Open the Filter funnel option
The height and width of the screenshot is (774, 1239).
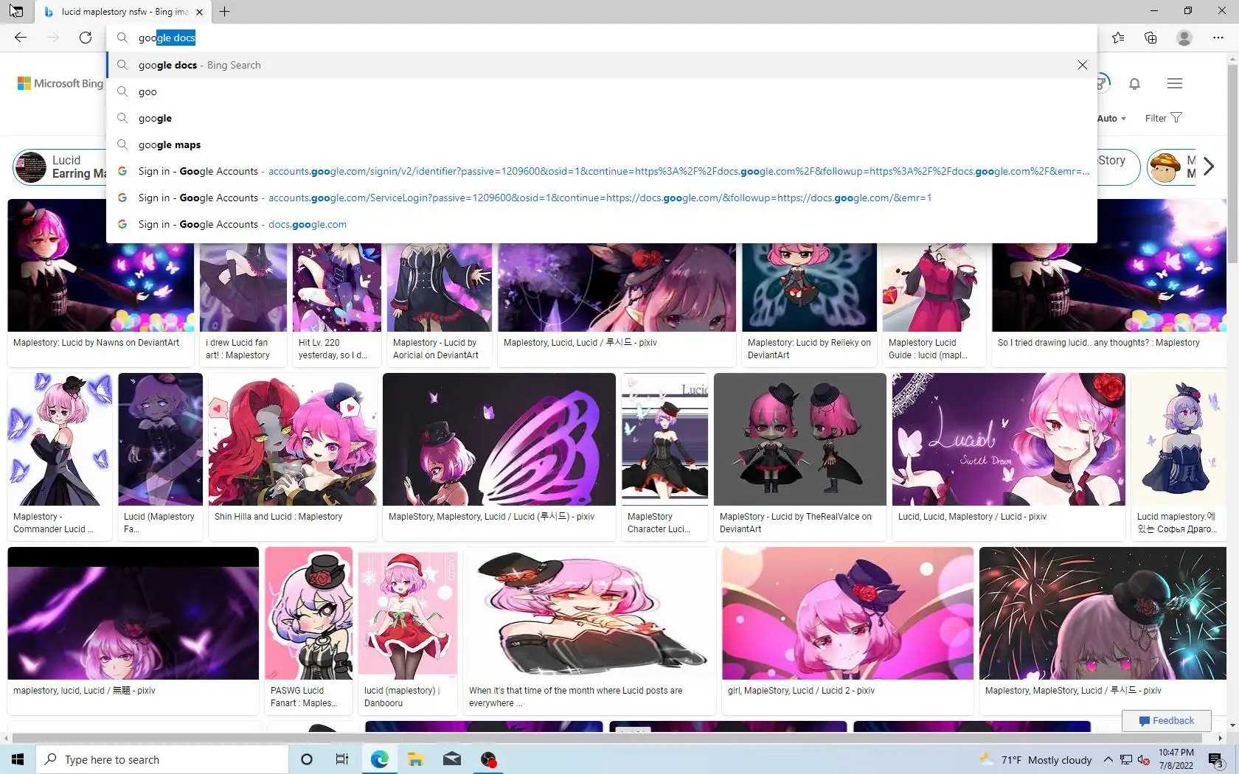1163,118
